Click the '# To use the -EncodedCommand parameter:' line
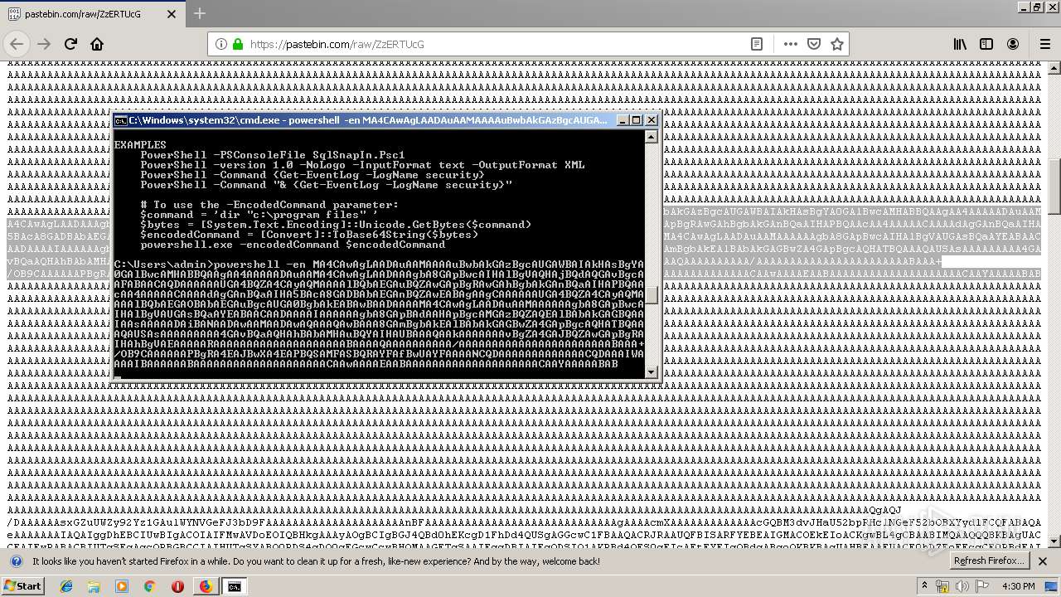The image size is (1061, 597). pos(269,204)
